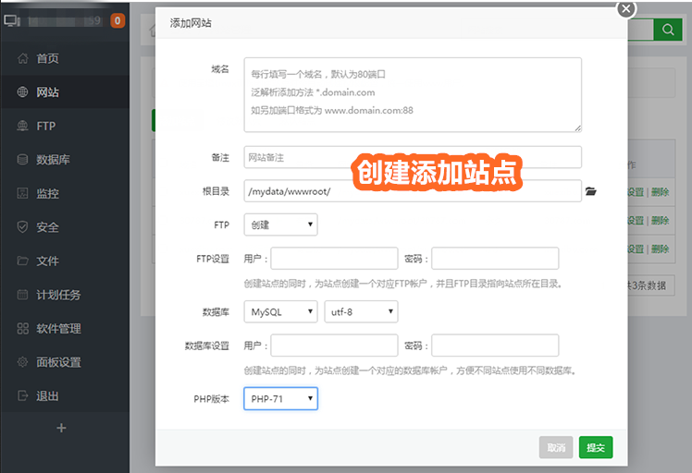Open 软件管理 software management

57,328
